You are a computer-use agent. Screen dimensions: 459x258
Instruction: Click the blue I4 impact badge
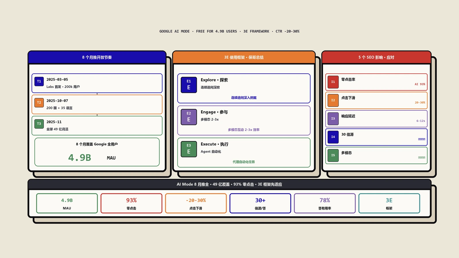pos(333,137)
